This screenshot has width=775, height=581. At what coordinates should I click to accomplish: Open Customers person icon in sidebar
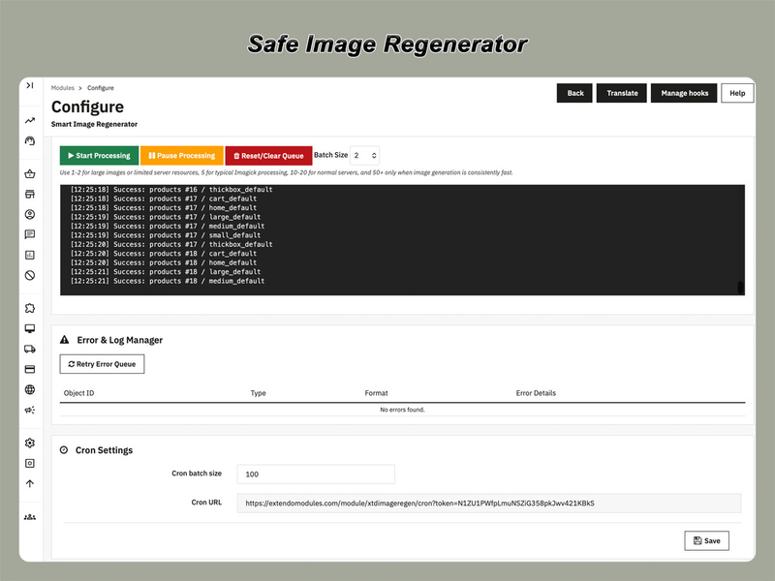point(30,214)
